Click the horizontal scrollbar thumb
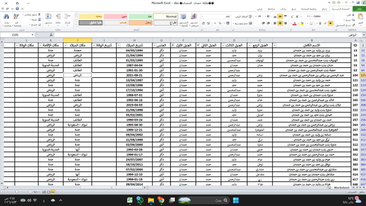Screen dimensions: 366x206 112,187
